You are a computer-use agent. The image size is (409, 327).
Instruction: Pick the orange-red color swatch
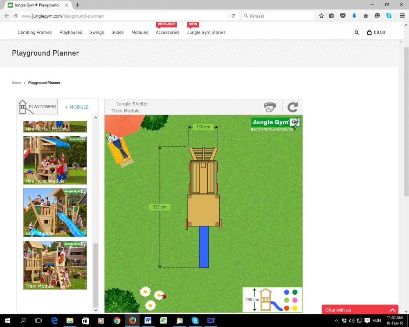[x=287, y=308]
